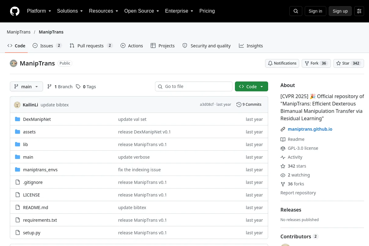Switch to the Projects tab
Image resolution: width=369 pixels, height=246 pixels.
(163, 46)
